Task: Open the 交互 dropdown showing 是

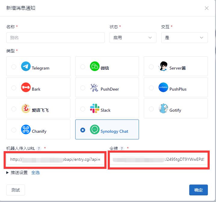Action: coord(184,38)
